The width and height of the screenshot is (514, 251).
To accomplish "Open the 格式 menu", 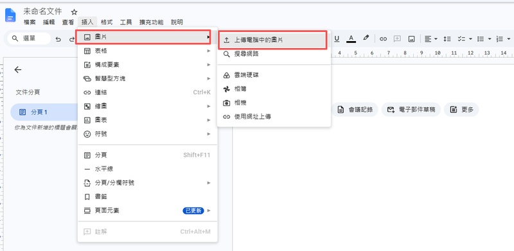I will coord(107,22).
